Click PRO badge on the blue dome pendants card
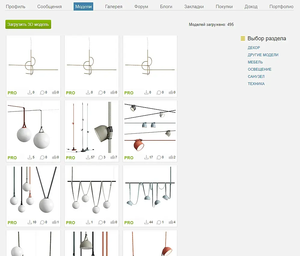Viewport: 300px width, 256px height. 129,223
